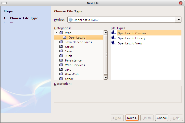Open the OpenLaszlo 4.0.2 project combo box
This screenshot has width=185, height=123.
click(124, 20)
